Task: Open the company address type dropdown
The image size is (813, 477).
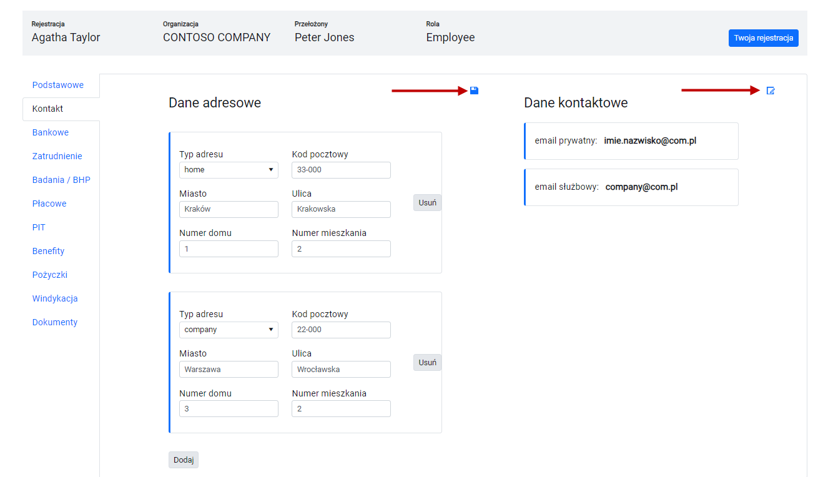Action: tap(229, 330)
